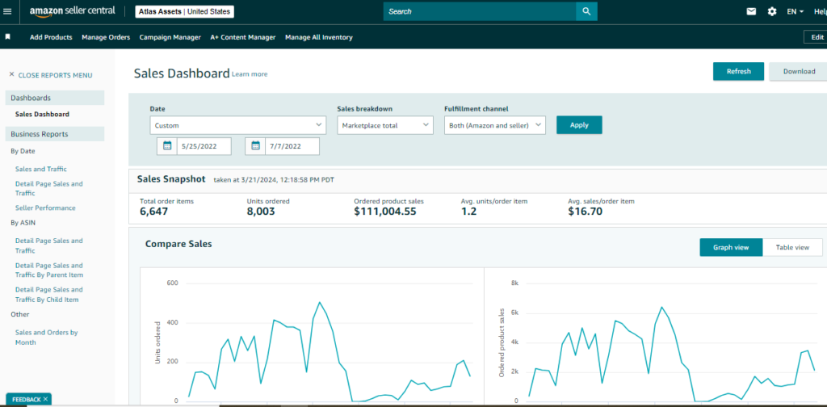Viewport: 827px width, 407px height.
Task: Open the settings gear icon
Action: tap(772, 11)
